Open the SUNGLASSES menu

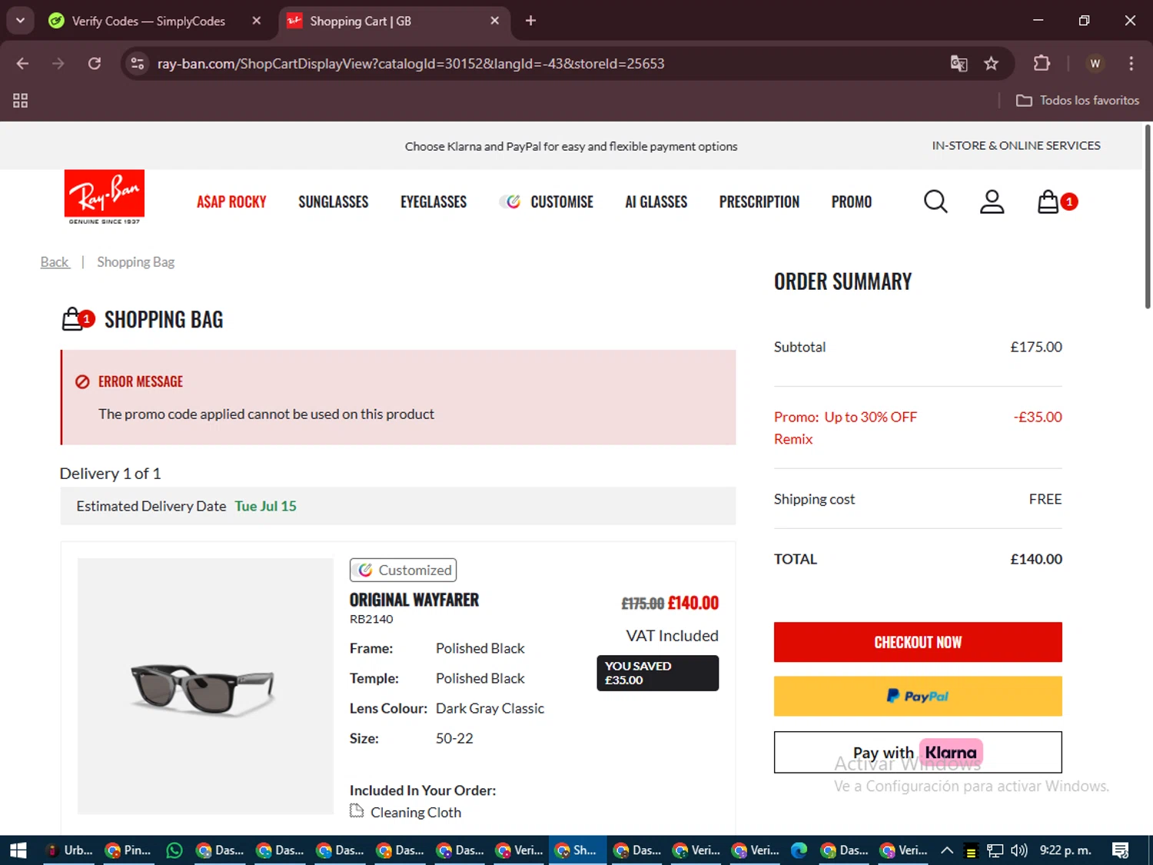click(x=334, y=201)
